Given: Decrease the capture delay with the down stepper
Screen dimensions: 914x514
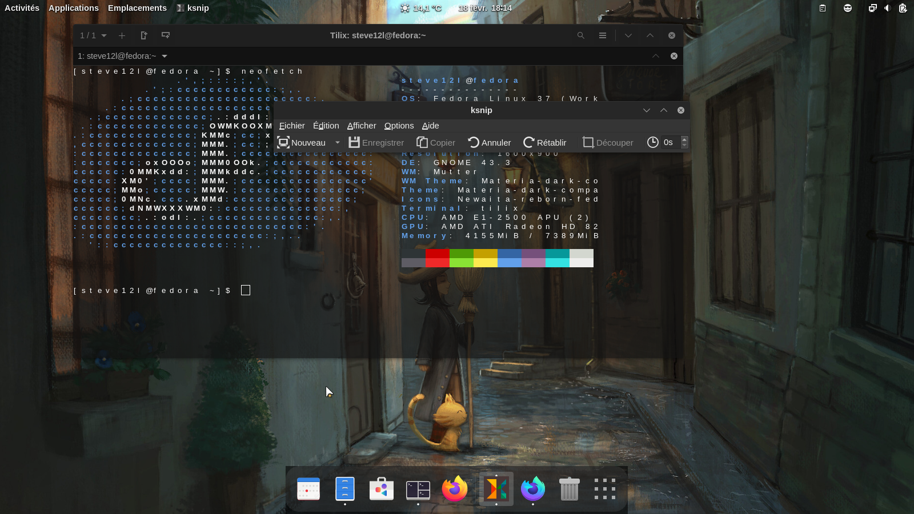Looking at the screenshot, I should (684, 146).
